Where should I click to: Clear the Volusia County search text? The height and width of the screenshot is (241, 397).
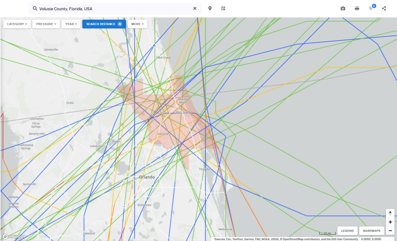(x=195, y=9)
